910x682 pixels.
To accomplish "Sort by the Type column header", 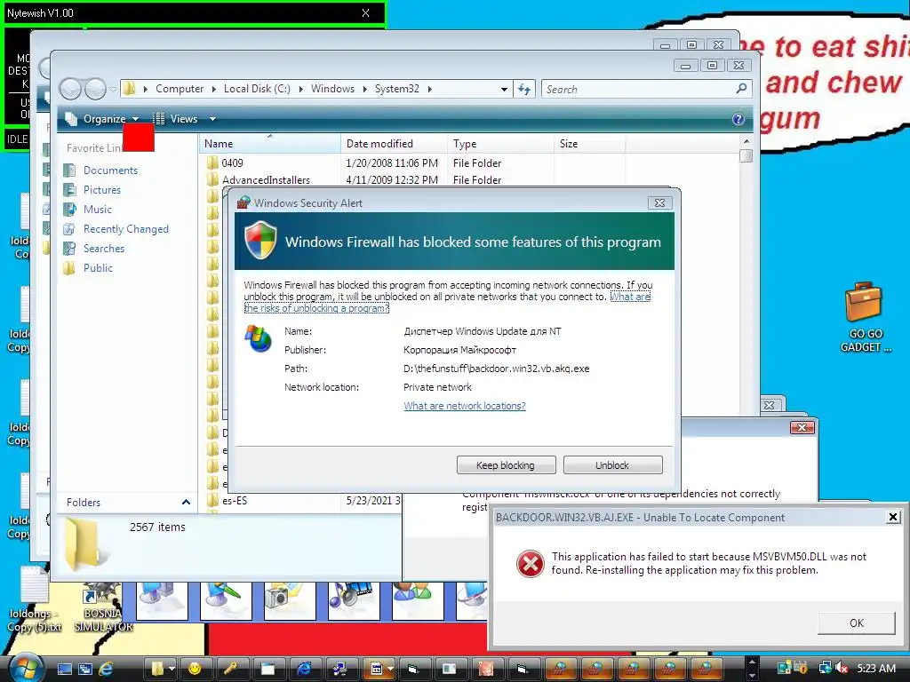I will point(501,143).
